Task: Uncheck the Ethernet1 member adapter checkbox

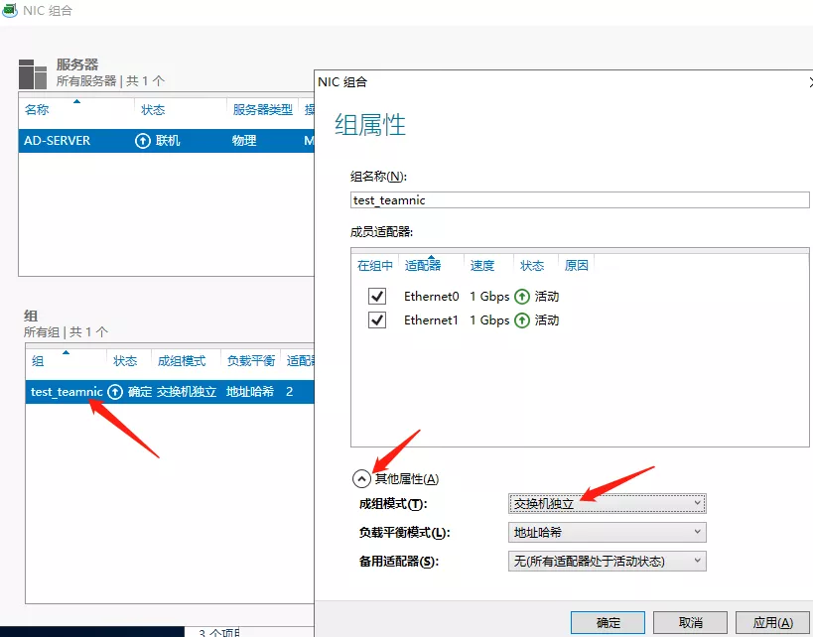Action: click(376, 320)
